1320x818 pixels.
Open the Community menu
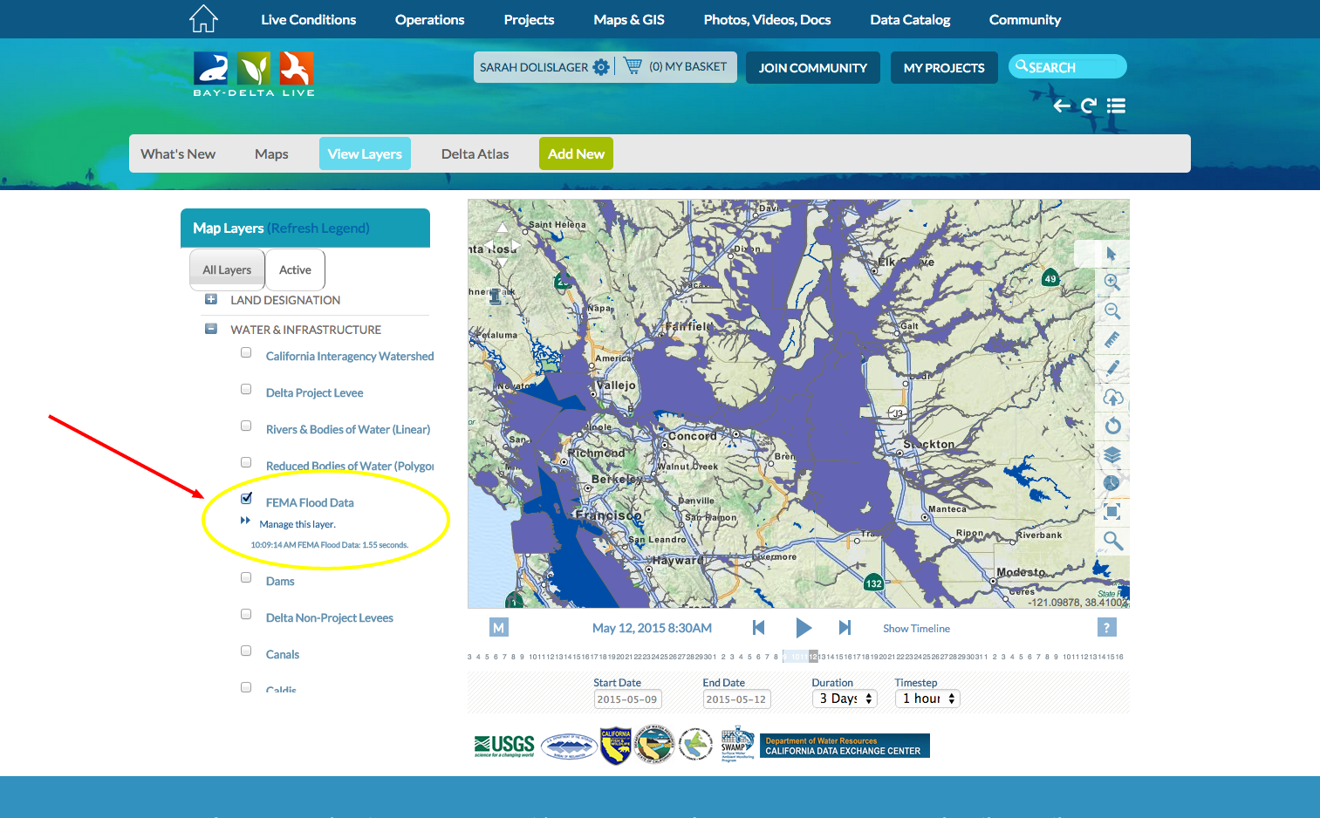tap(1025, 19)
